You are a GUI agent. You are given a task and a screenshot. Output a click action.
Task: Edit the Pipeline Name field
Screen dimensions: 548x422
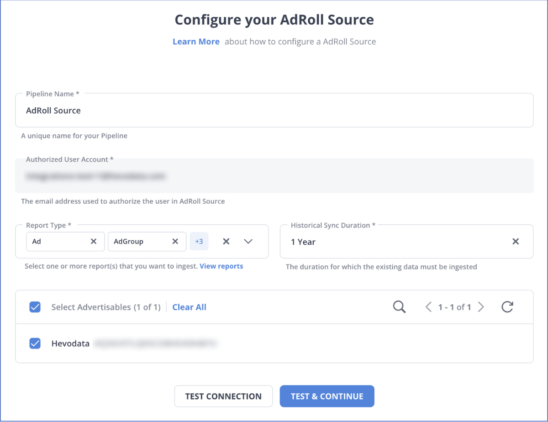(x=274, y=111)
